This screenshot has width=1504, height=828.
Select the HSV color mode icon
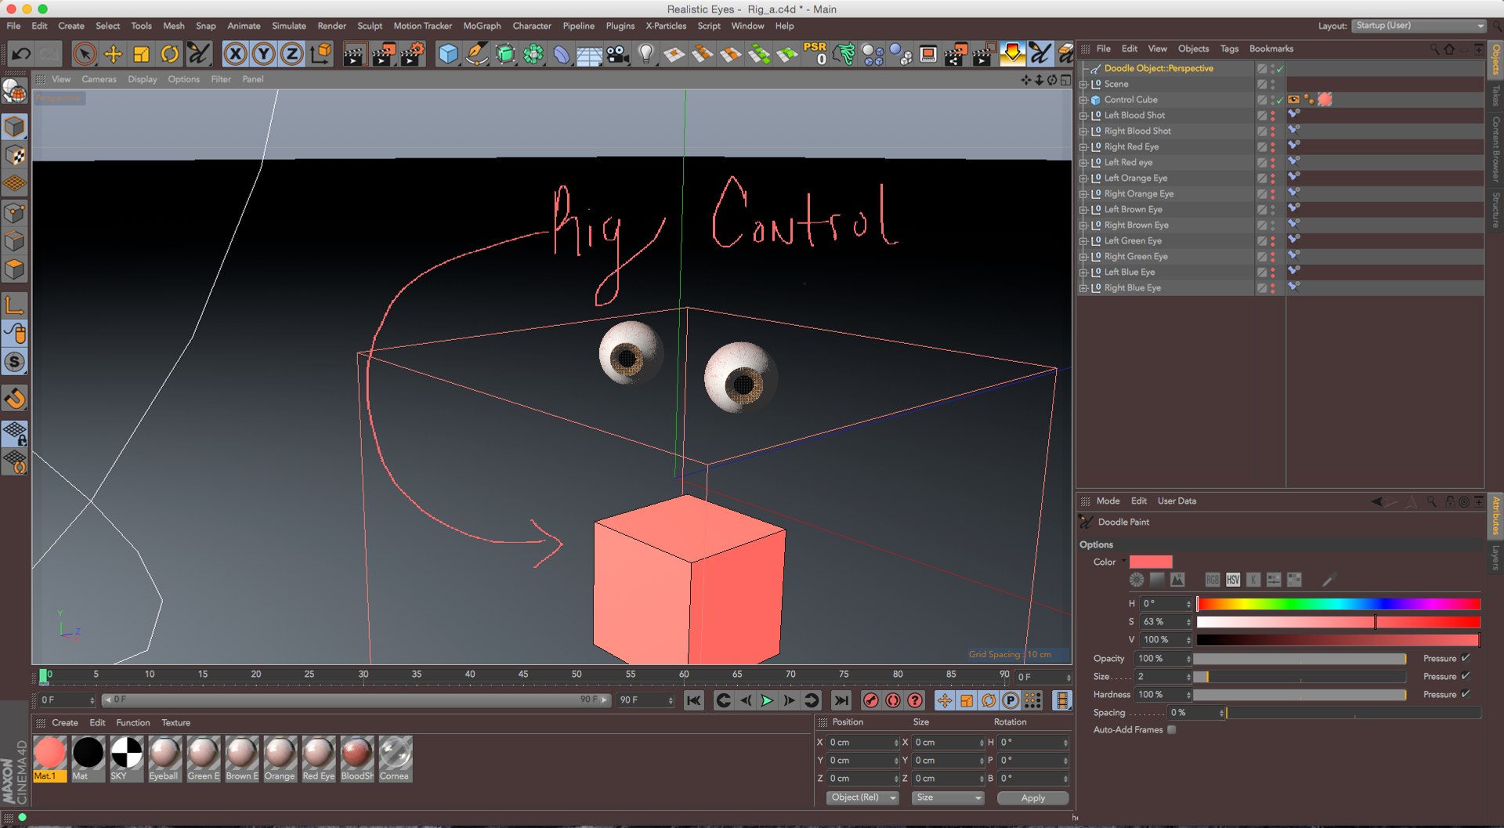coord(1233,580)
